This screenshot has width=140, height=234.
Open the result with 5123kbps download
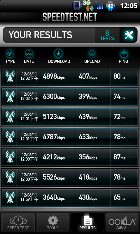click(x=70, y=117)
